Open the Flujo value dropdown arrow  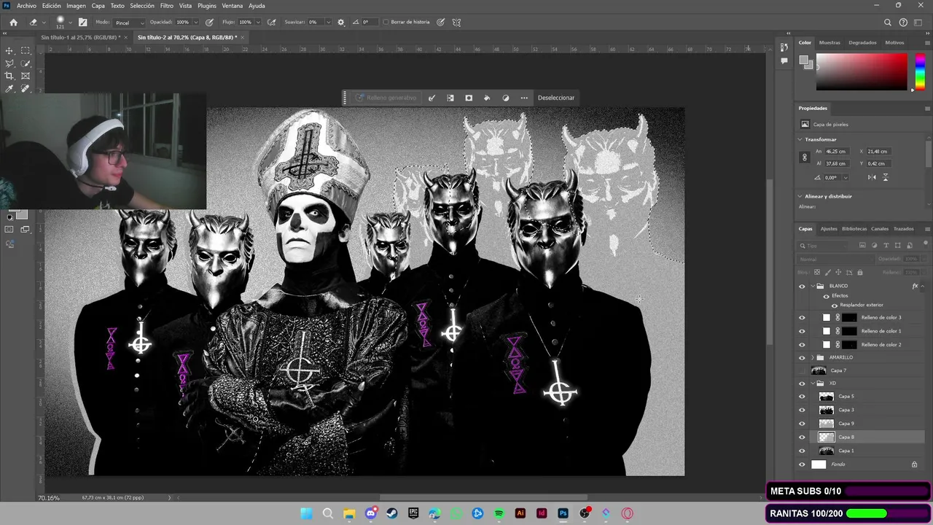[x=257, y=23]
